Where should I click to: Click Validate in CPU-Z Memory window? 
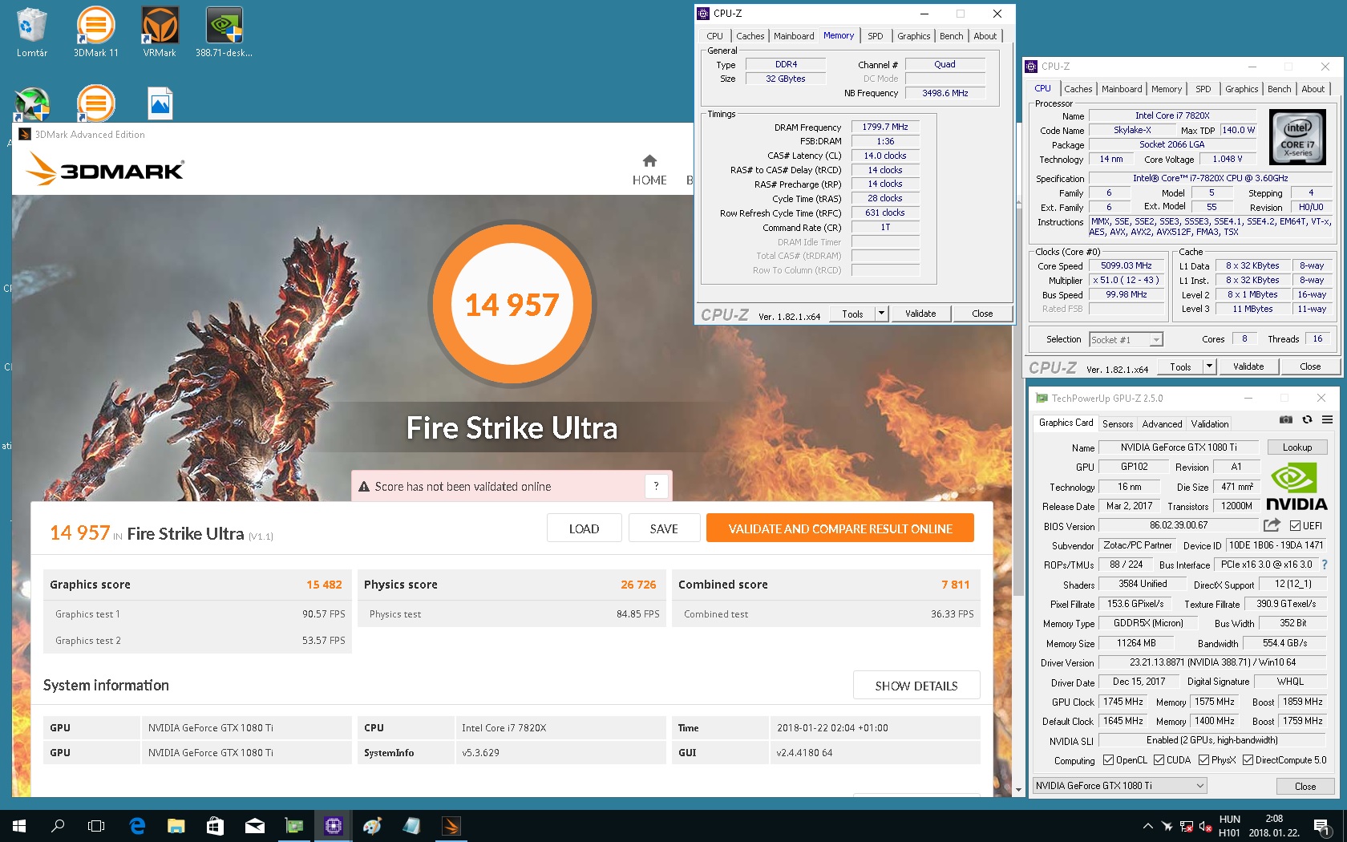tap(920, 314)
